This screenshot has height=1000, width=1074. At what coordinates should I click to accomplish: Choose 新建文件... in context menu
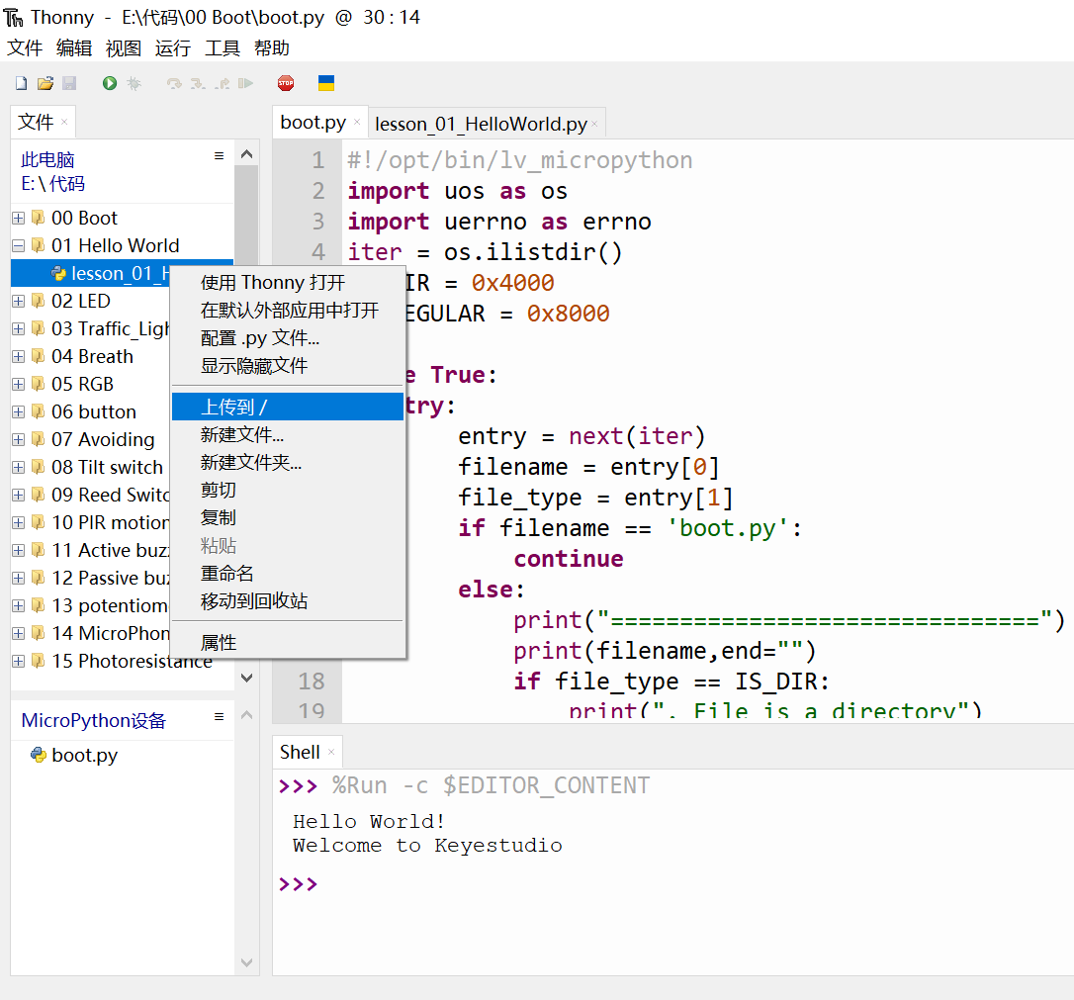tap(288, 435)
